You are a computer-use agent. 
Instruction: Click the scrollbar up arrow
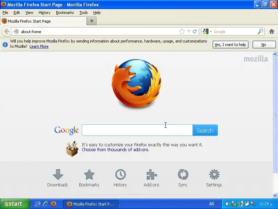click(x=275, y=54)
